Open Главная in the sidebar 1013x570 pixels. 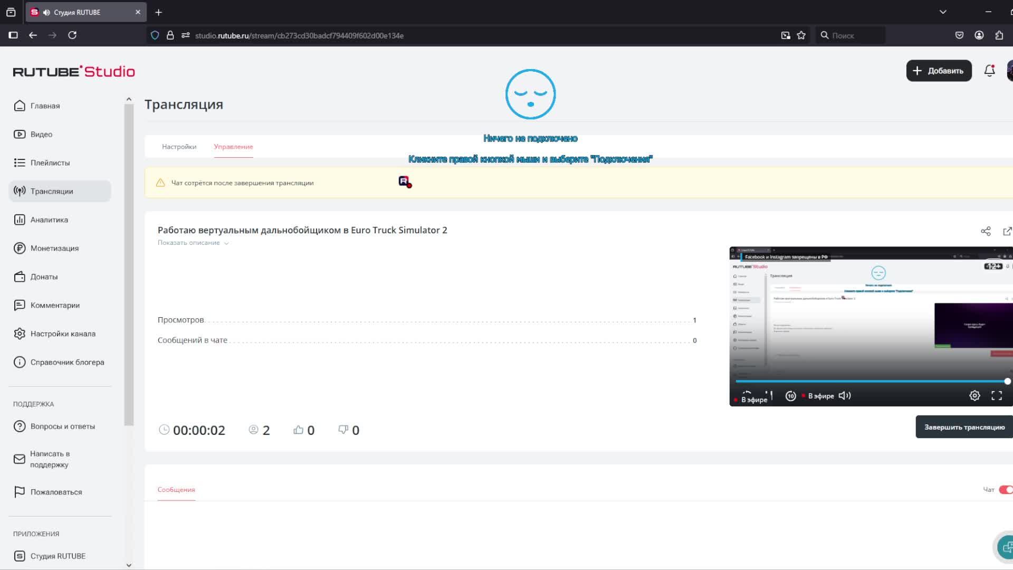point(60,106)
